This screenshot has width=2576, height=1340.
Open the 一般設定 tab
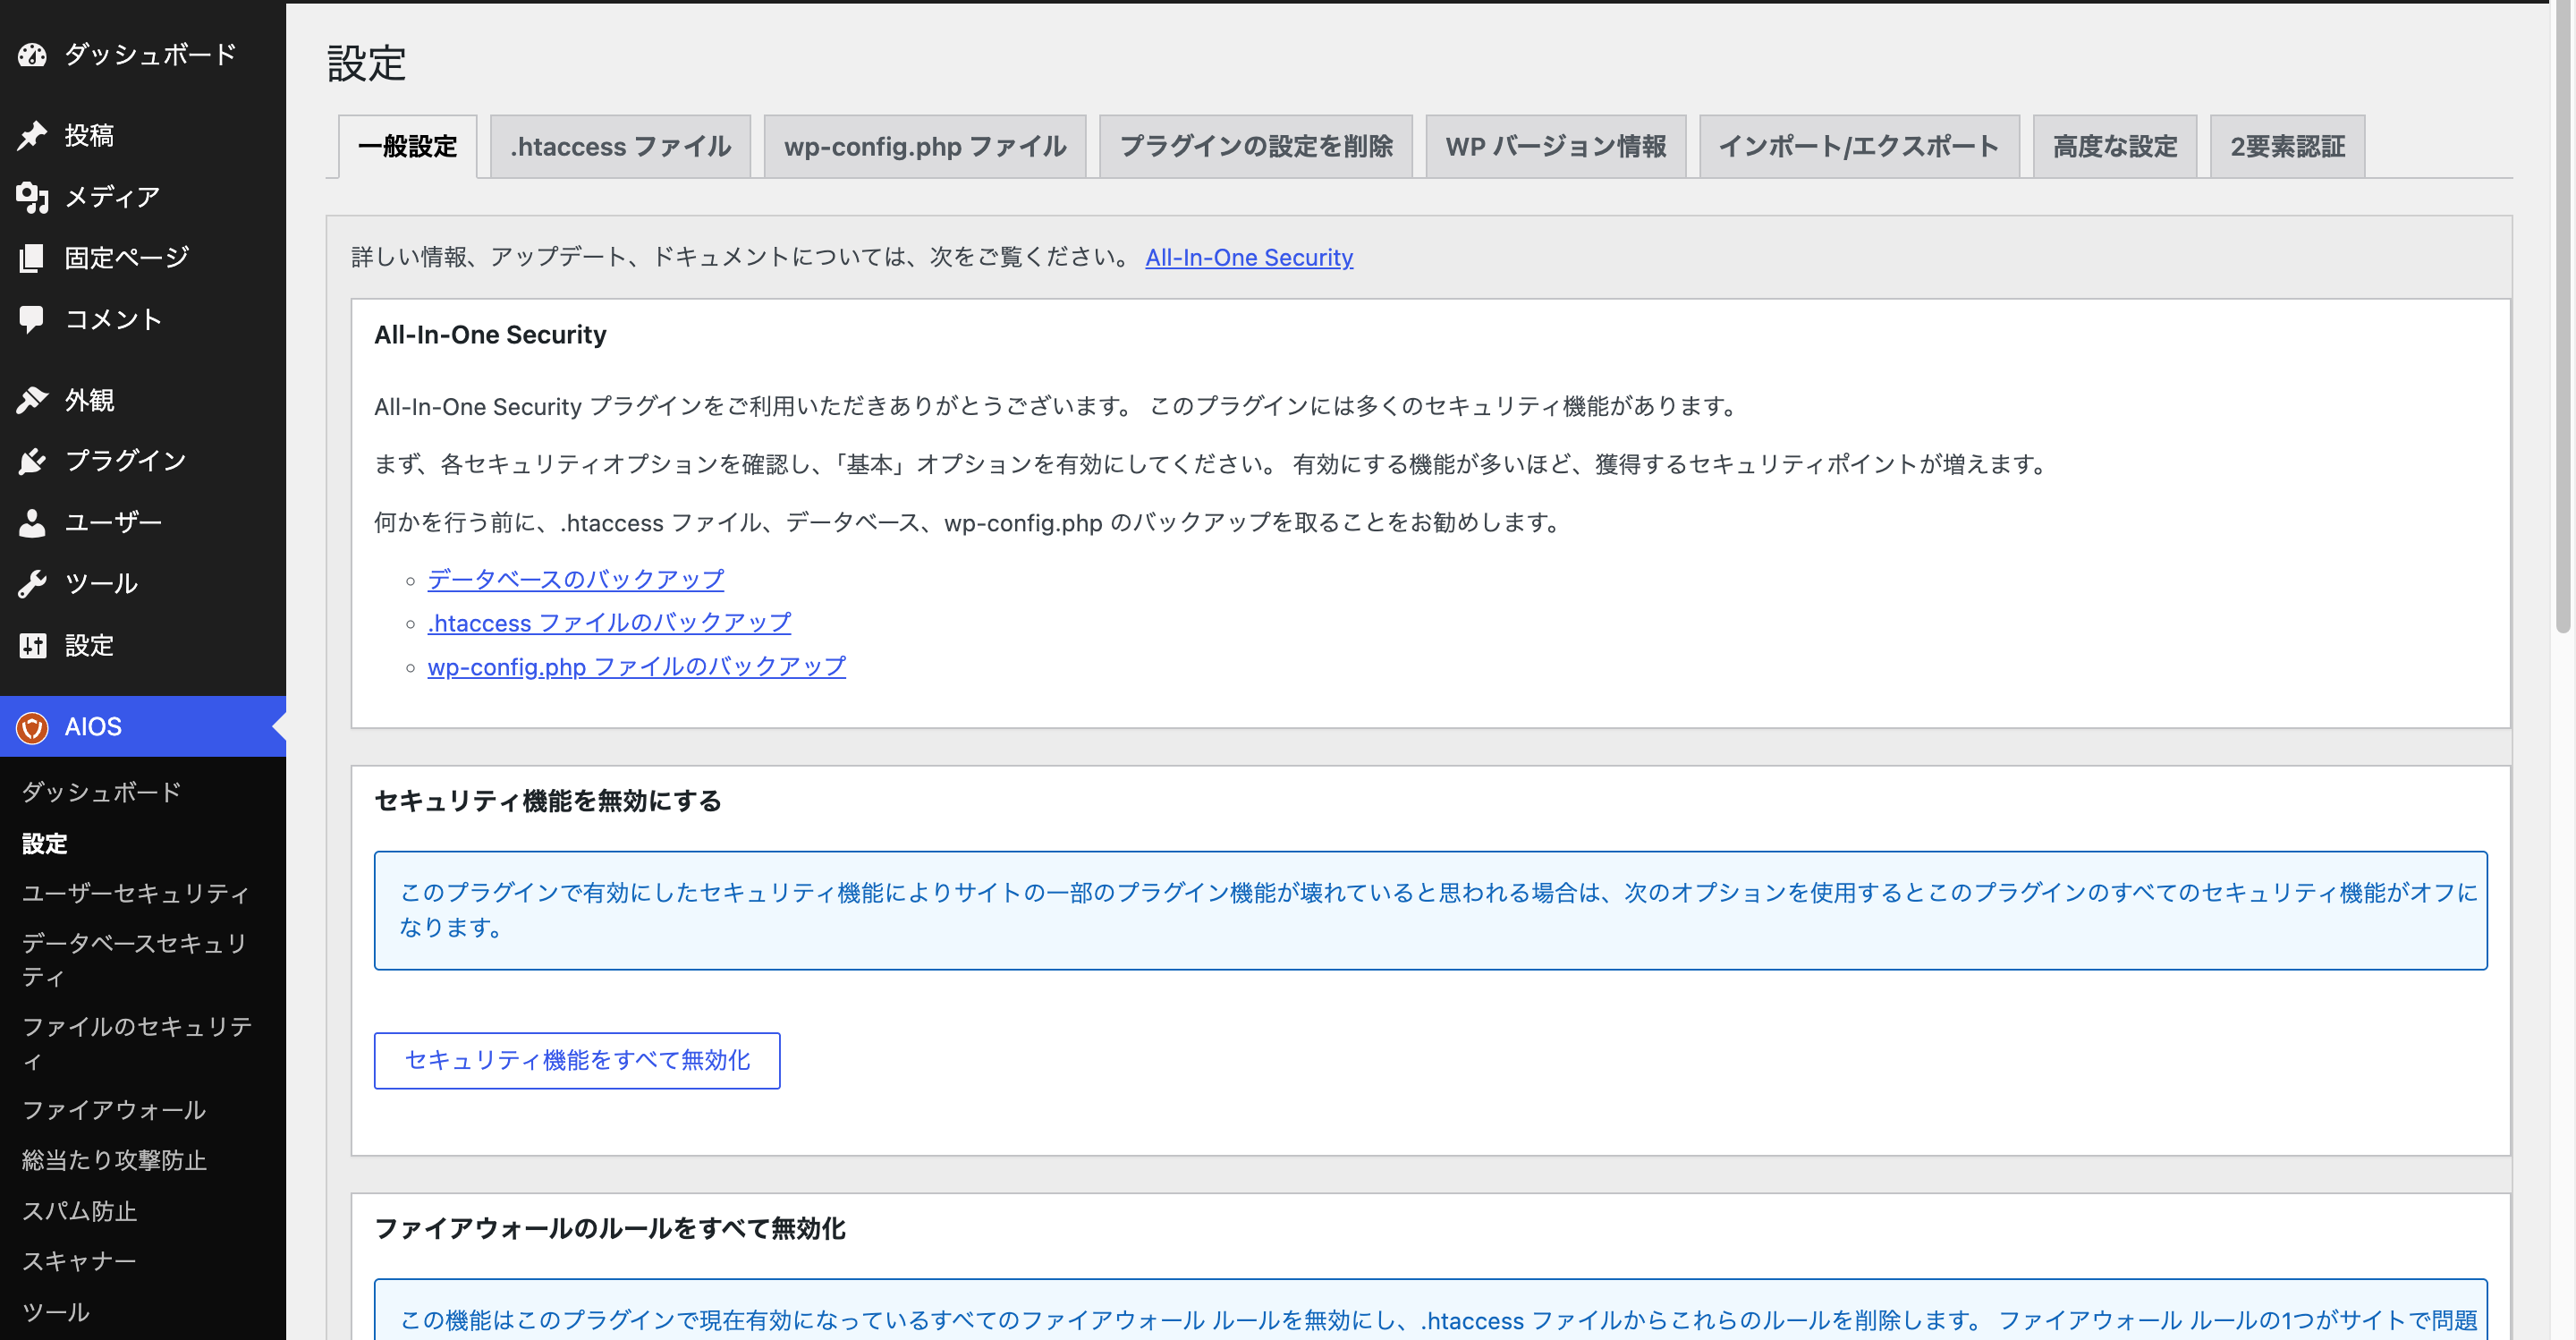coord(407,147)
